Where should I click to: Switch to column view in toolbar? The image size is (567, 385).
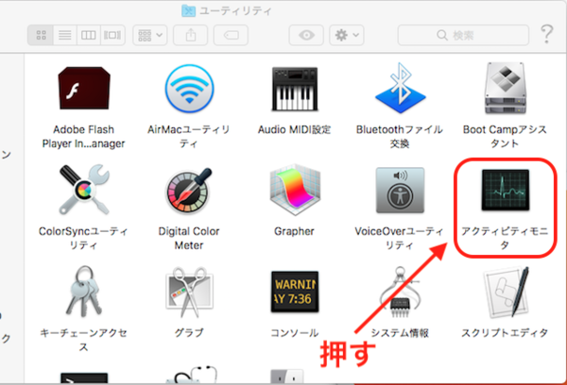(x=88, y=35)
